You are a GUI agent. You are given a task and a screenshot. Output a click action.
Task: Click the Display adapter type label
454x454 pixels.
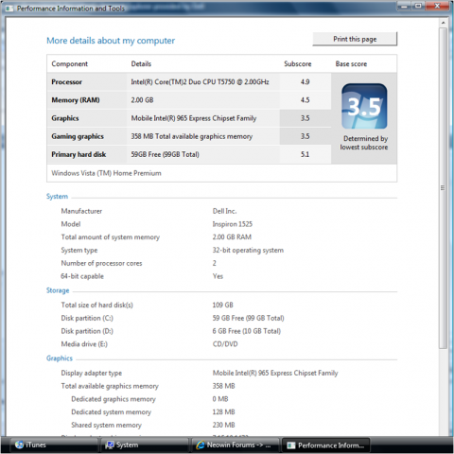click(92, 373)
